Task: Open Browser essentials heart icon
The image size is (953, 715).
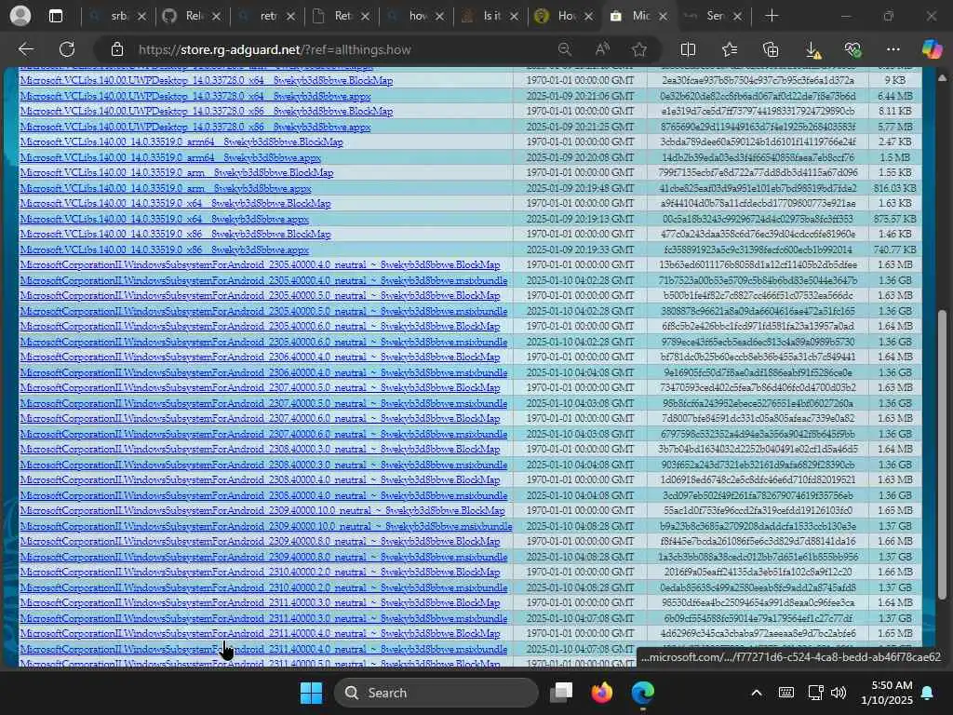Action: tap(852, 49)
